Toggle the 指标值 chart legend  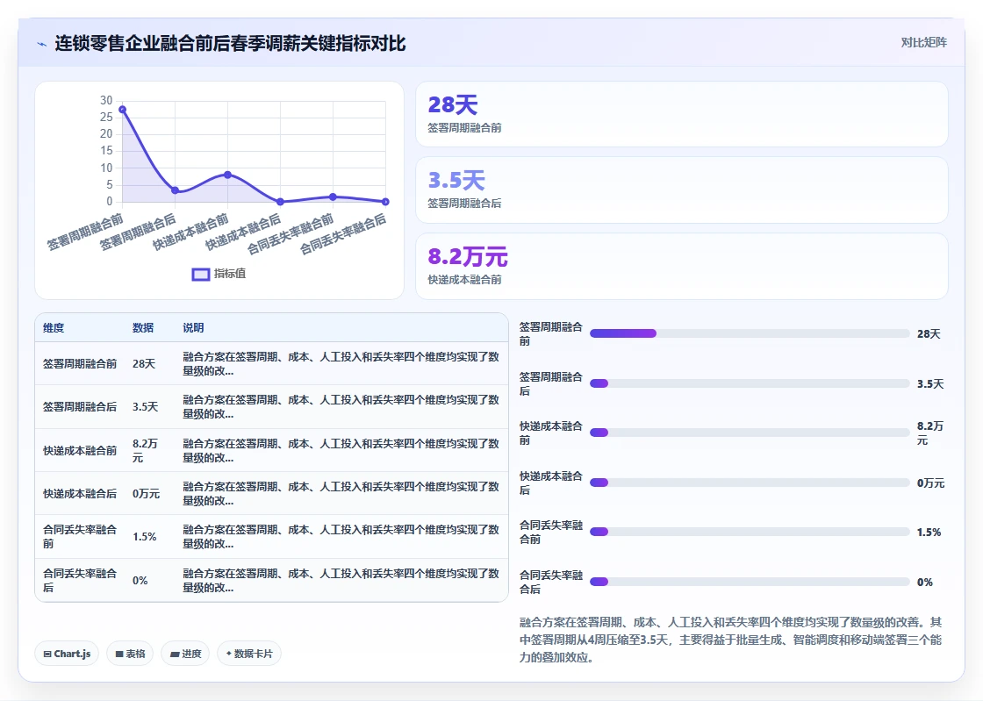tap(219, 274)
